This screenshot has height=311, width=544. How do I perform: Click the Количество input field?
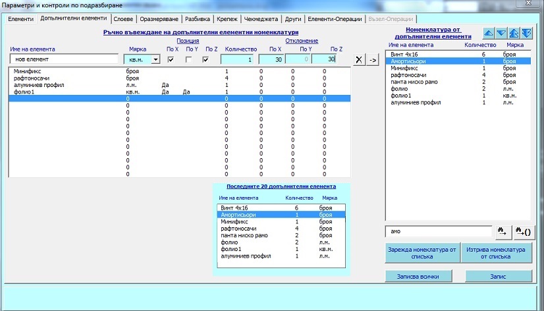tap(237, 60)
